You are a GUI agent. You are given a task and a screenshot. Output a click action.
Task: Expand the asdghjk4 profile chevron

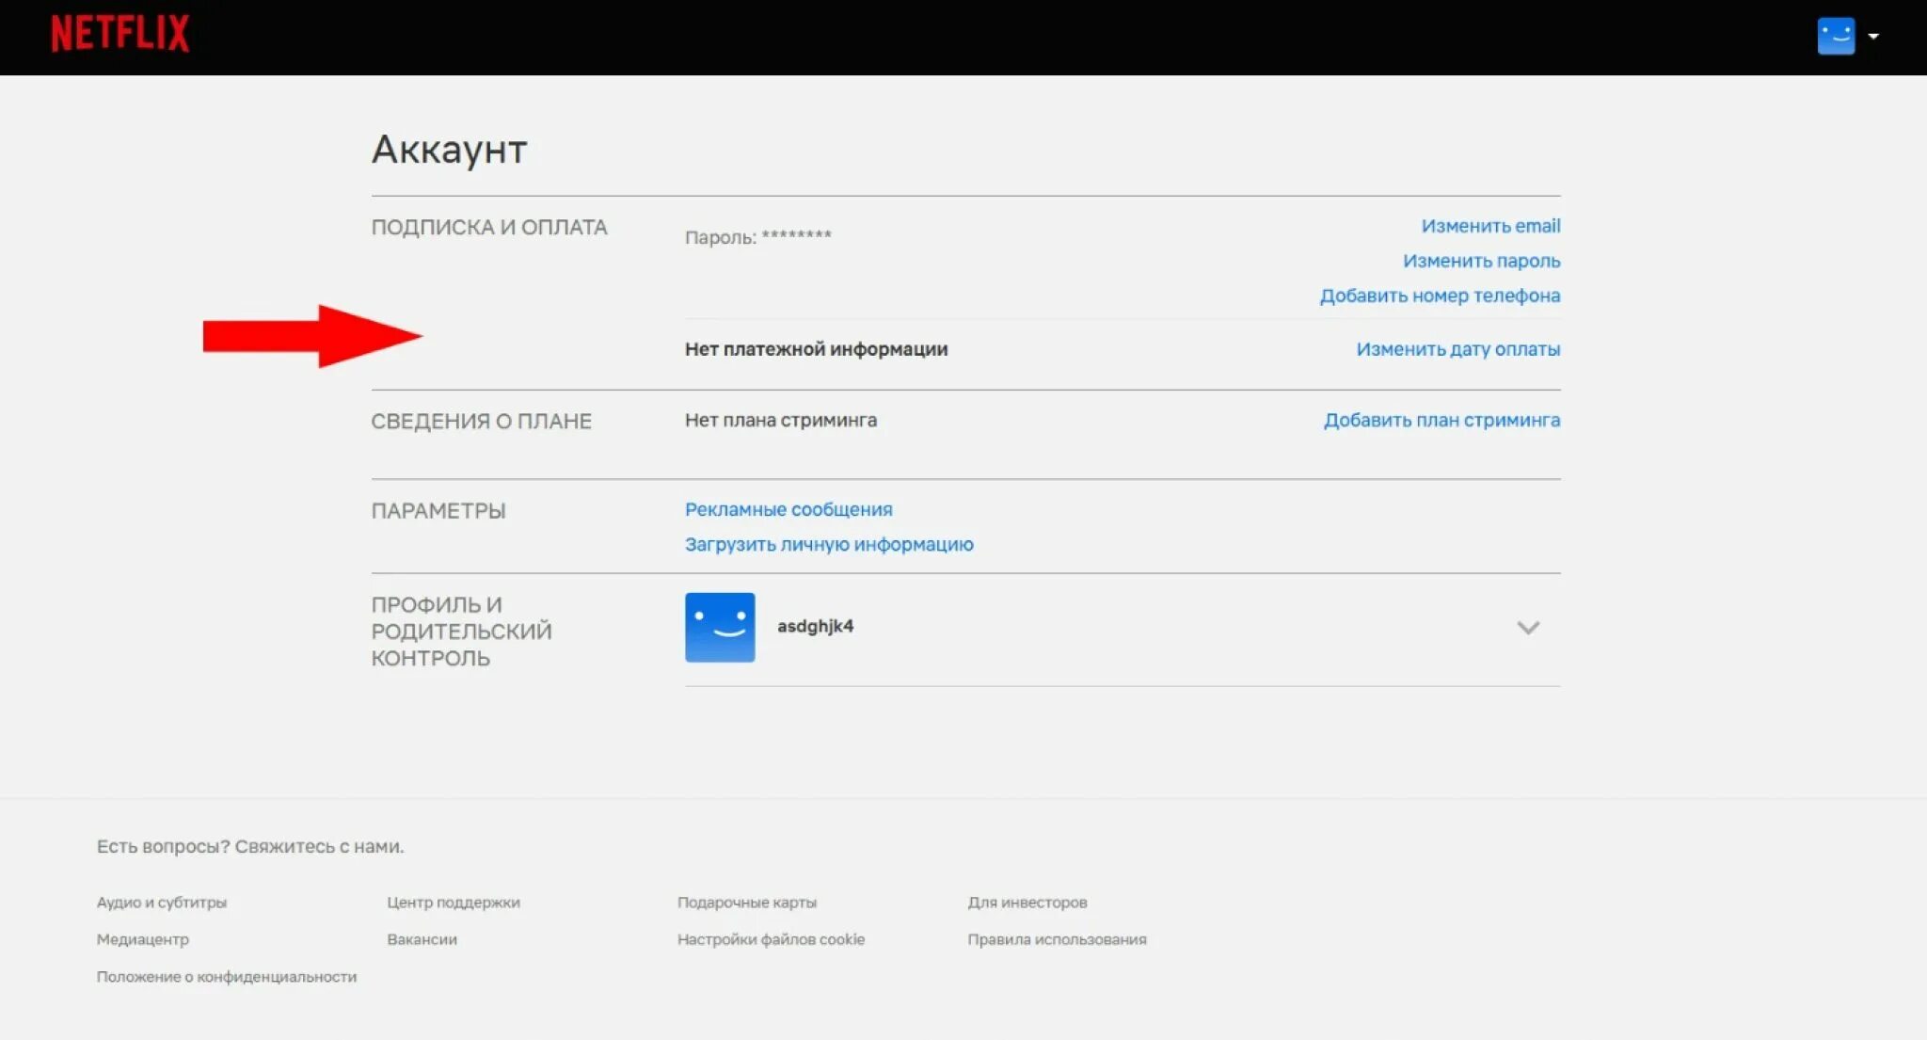pos(1527,627)
